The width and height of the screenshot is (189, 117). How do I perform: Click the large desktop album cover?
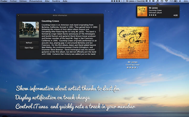133,43
